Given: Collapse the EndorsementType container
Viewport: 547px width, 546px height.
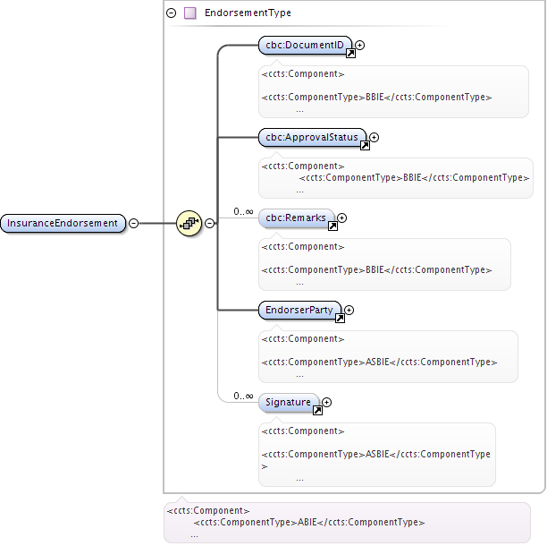Looking at the screenshot, I should (x=172, y=13).
